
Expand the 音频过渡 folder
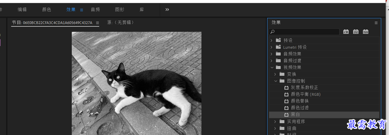(x=272, y=61)
